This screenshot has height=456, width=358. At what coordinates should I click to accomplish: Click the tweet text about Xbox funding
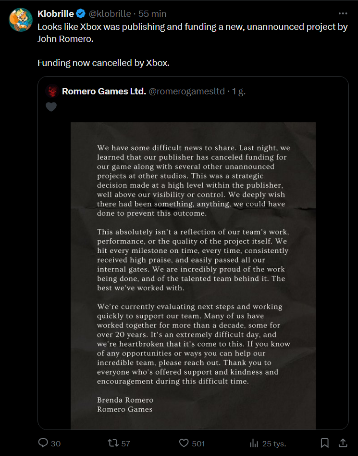pyautogui.click(x=193, y=45)
